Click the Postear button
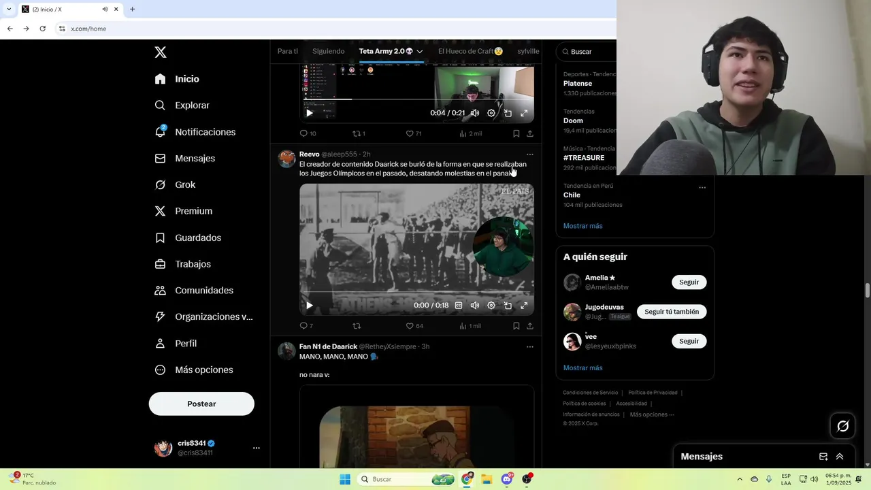Viewport: 871px width, 490px height. pyautogui.click(x=201, y=404)
